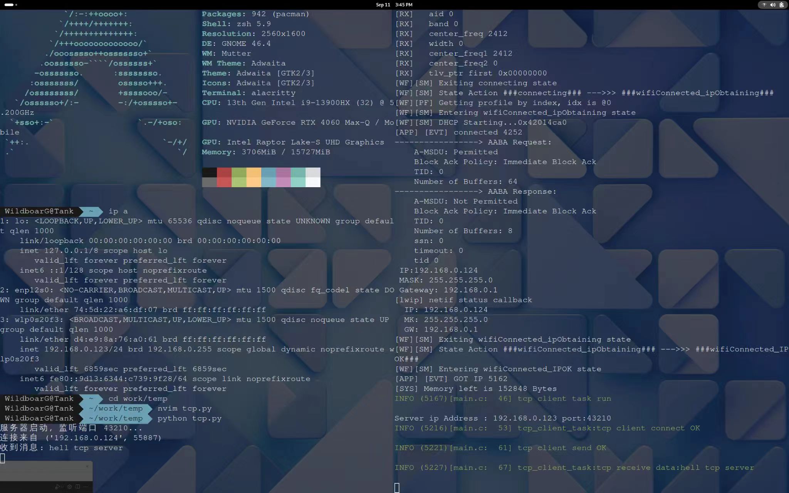Open the three-dots more menu in bottom-left widget

[86, 486]
